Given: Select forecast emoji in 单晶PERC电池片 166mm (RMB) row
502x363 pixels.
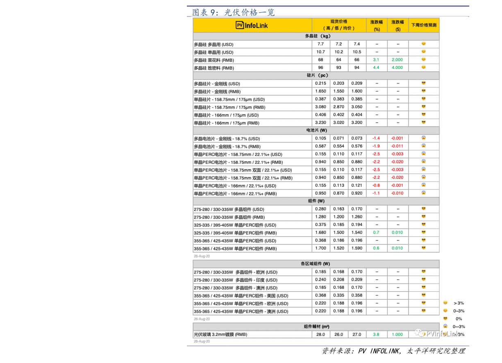Looking at the screenshot, I should coord(423,193).
